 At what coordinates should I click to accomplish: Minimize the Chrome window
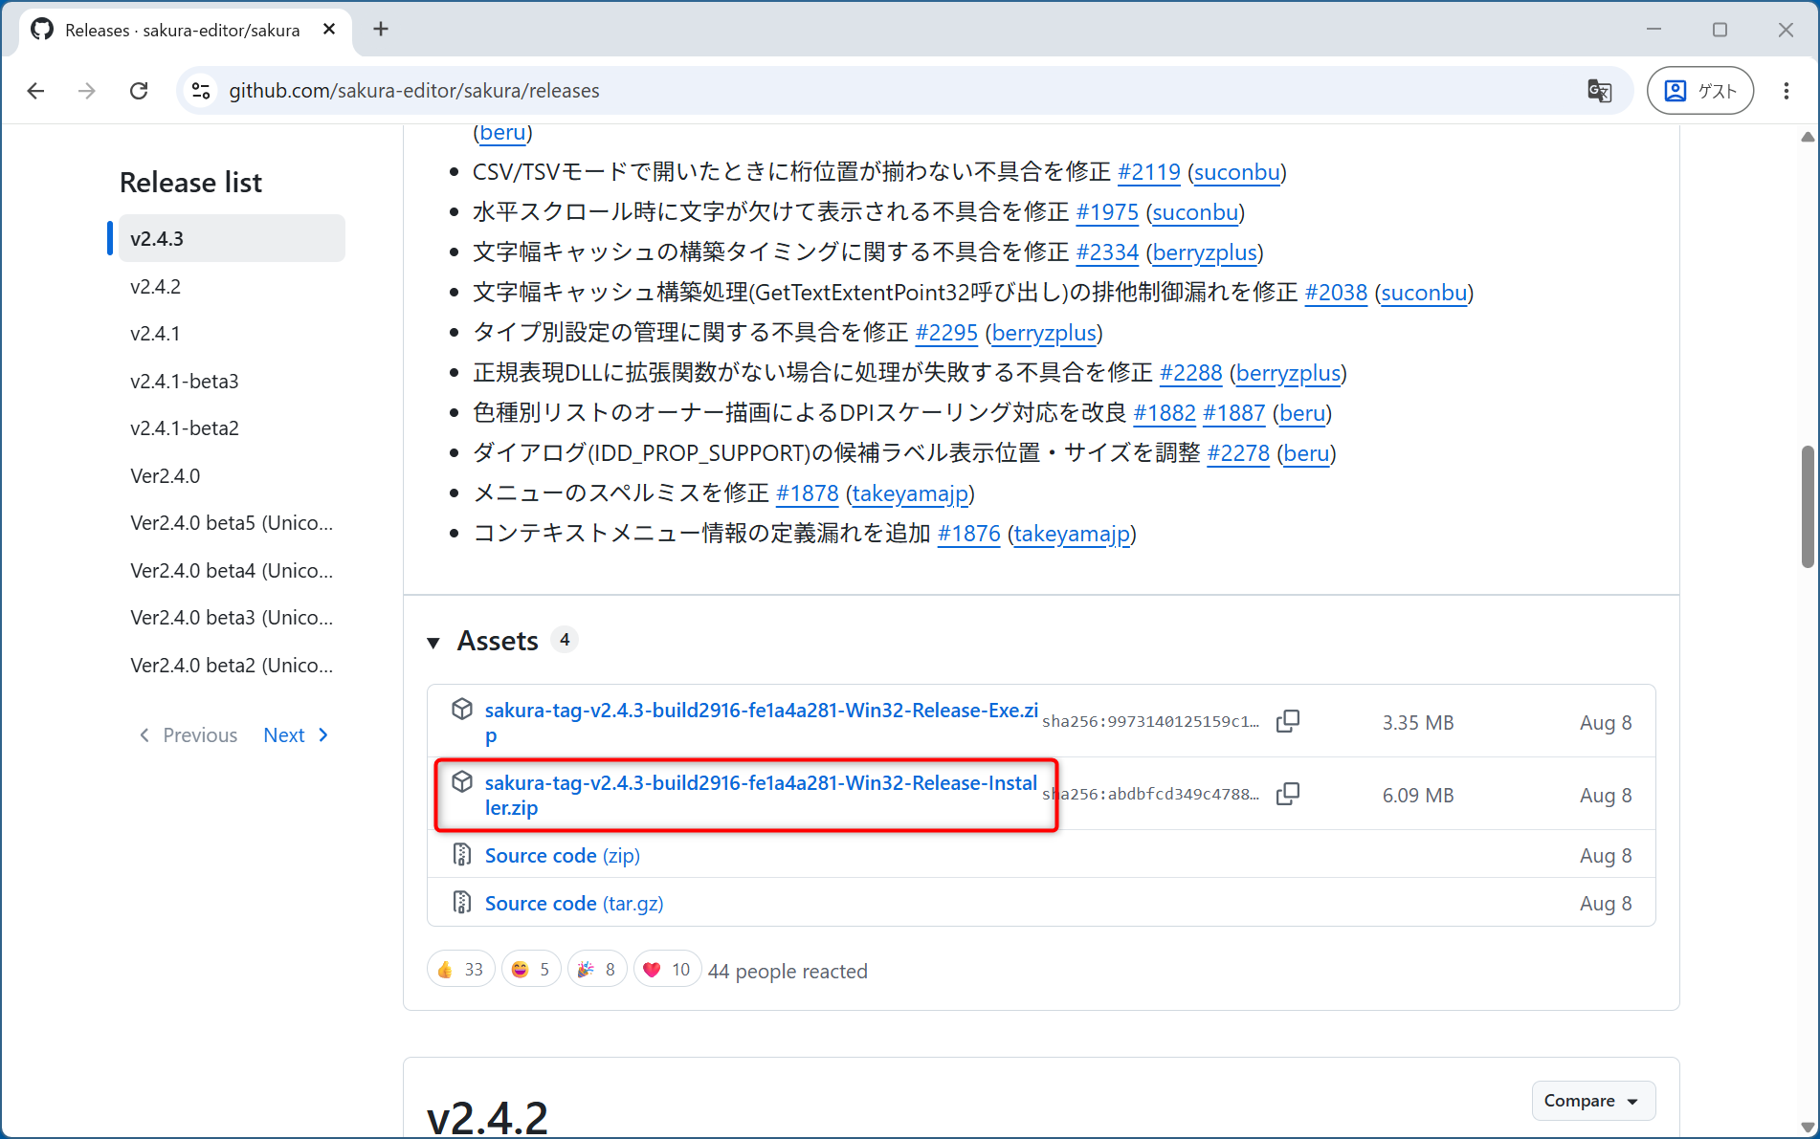[x=1654, y=30]
